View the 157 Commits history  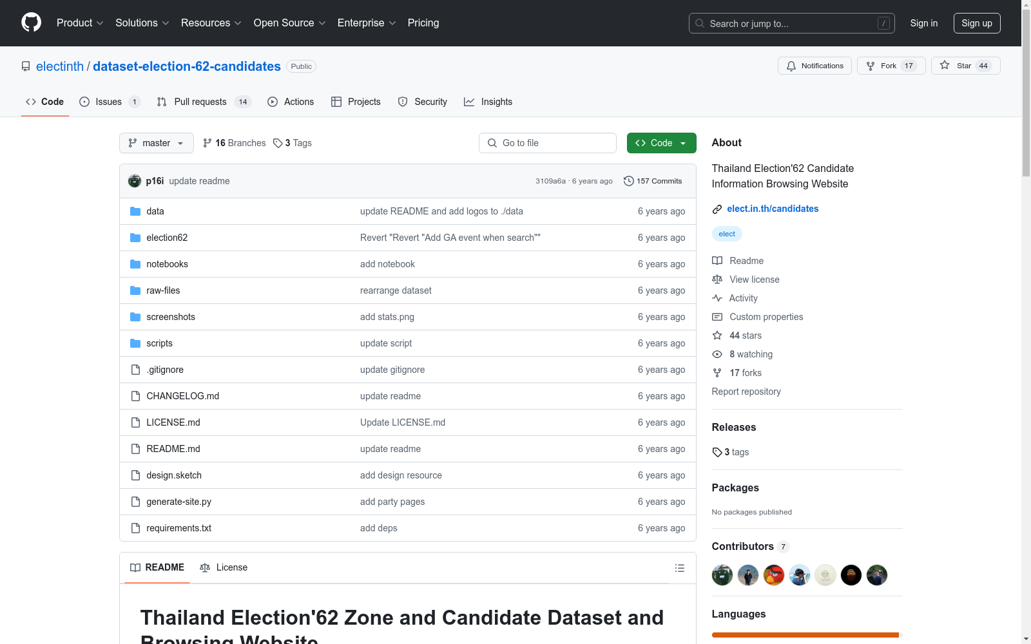(653, 181)
